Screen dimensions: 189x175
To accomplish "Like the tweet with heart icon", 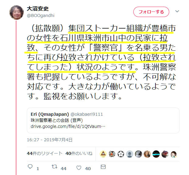I will 79,168.
